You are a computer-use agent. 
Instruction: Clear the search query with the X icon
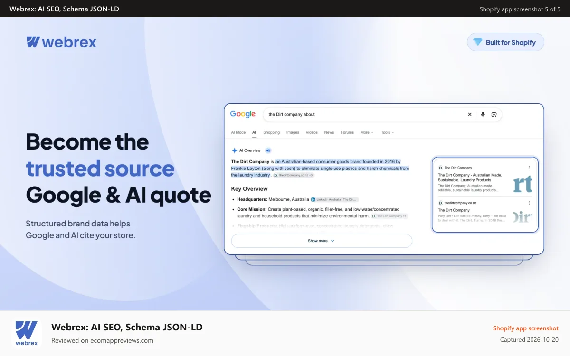coord(470,114)
